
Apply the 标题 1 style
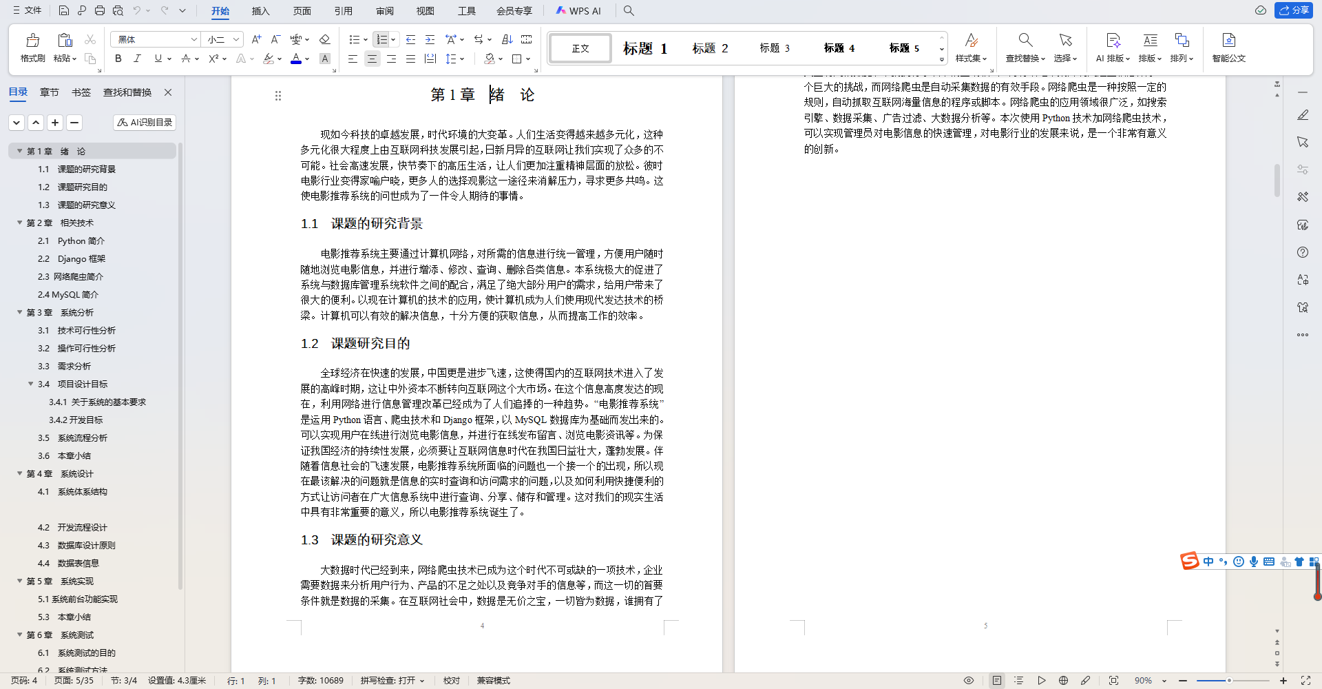coord(645,48)
